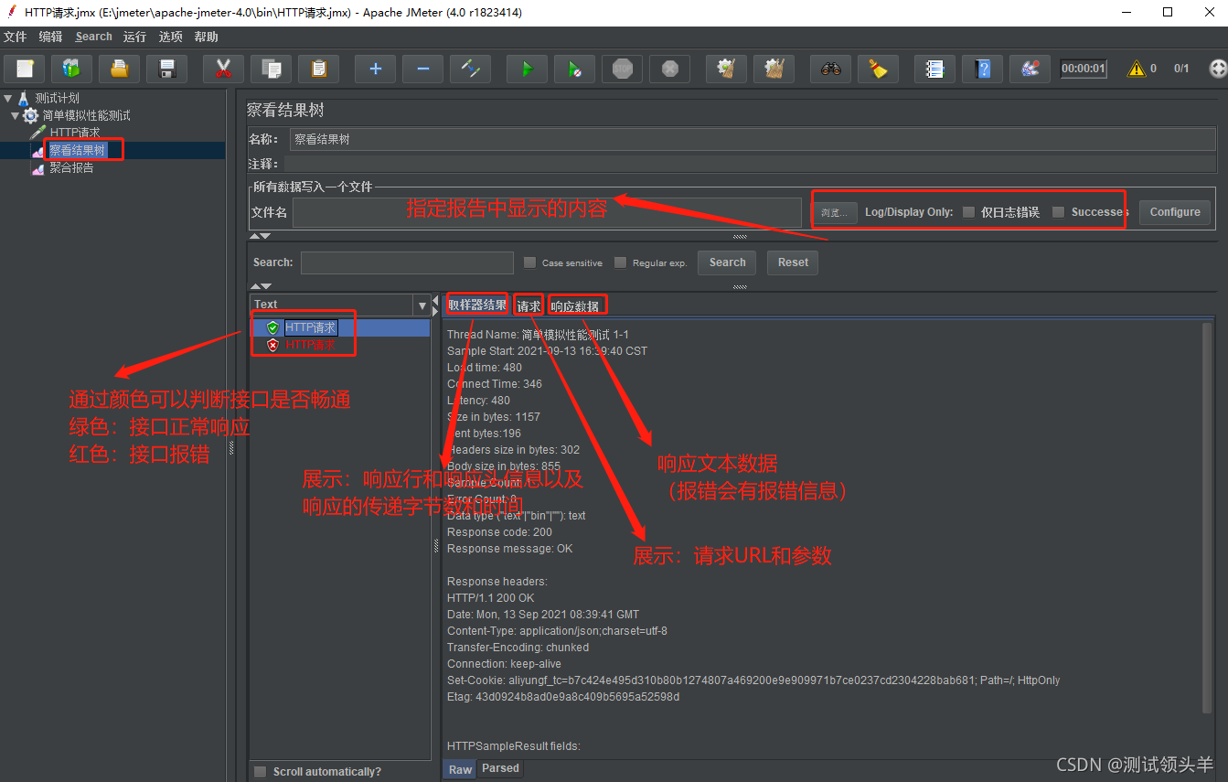Toggle the Scroll automatically checkbox
The height and width of the screenshot is (782, 1228).
click(x=260, y=772)
